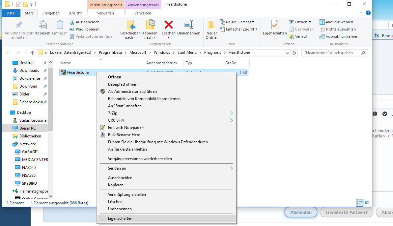Open MEDIACENTER network computer
This screenshot has height=226, width=393.
pyautogui.click(x=31, y=160)
